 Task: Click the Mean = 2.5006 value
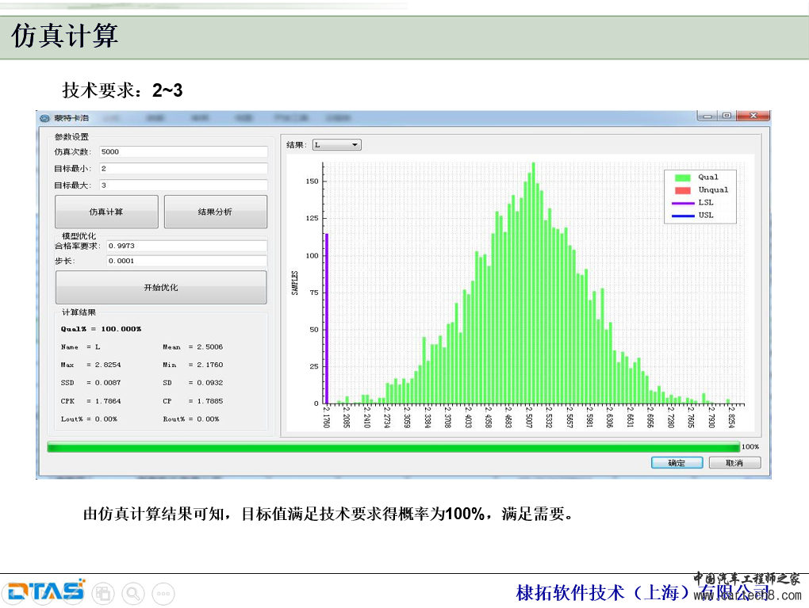coord(193,347)
